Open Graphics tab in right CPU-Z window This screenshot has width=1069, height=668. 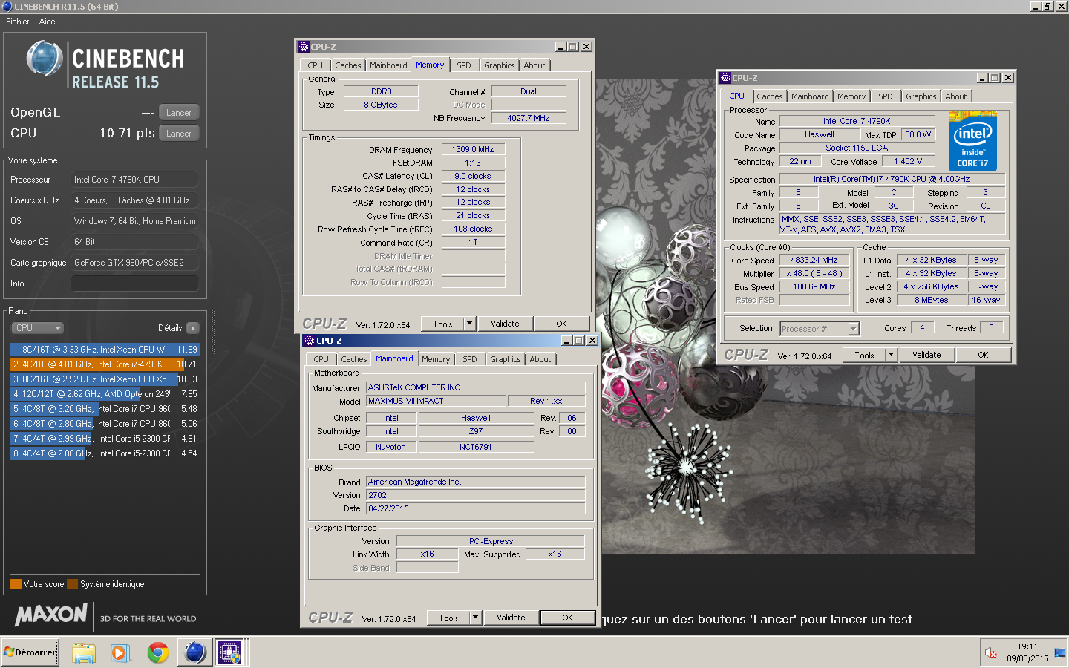pyautogui.click(x=921, y=96)
